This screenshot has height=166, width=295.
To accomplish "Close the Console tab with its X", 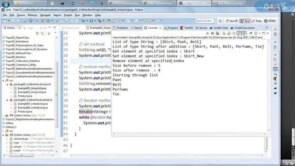I will [x=160, y=28].
